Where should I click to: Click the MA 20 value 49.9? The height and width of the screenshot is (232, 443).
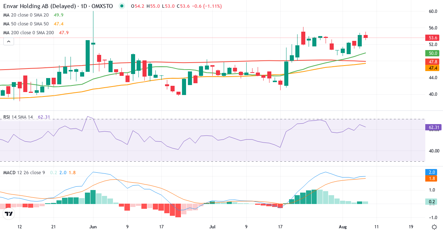pyautogui.click(x=59, y=15)
